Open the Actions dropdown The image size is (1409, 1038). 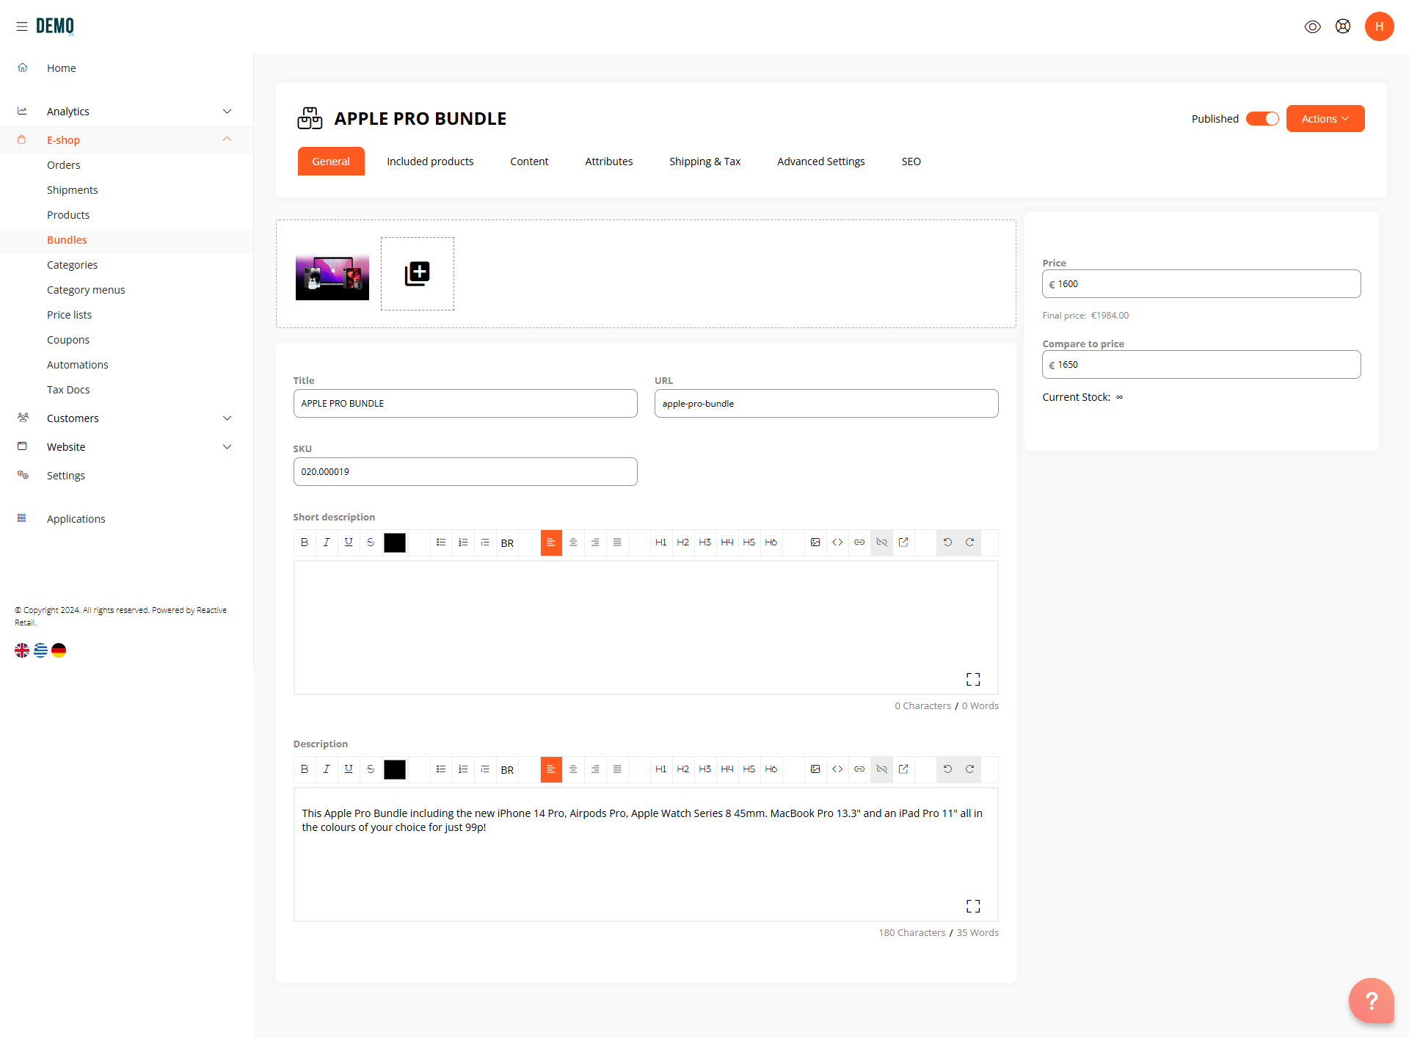point(1325,119)
